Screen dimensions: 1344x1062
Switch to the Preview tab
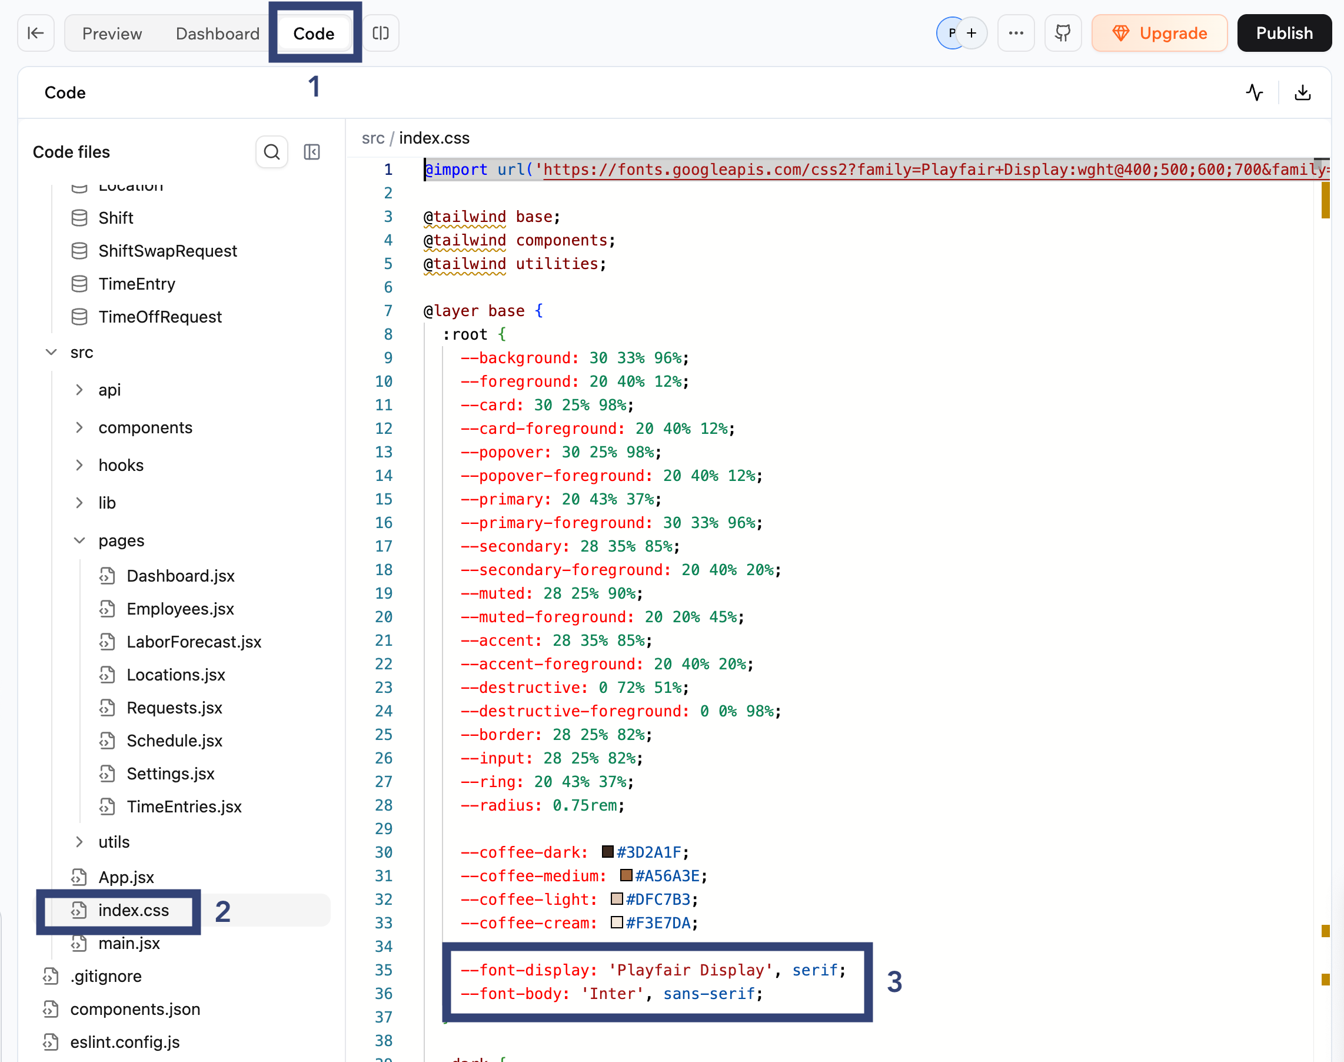tap(112, 33)
